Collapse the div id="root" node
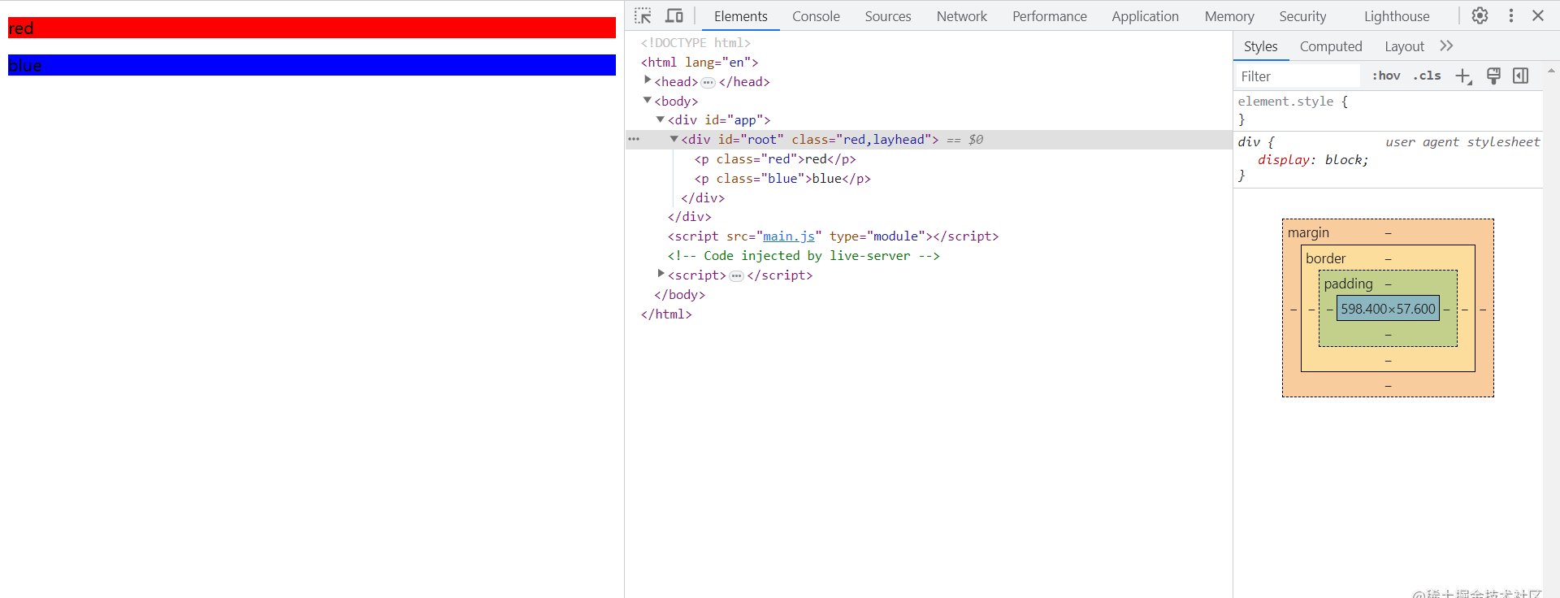1560x598 pixels. click(674, 139)
